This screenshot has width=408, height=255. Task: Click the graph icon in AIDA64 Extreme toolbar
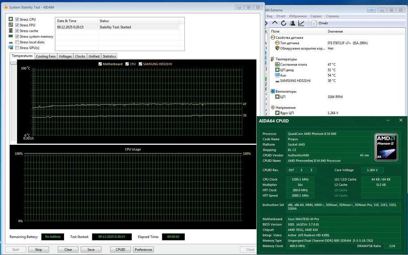pyautogui.click(x=301, y=23)
